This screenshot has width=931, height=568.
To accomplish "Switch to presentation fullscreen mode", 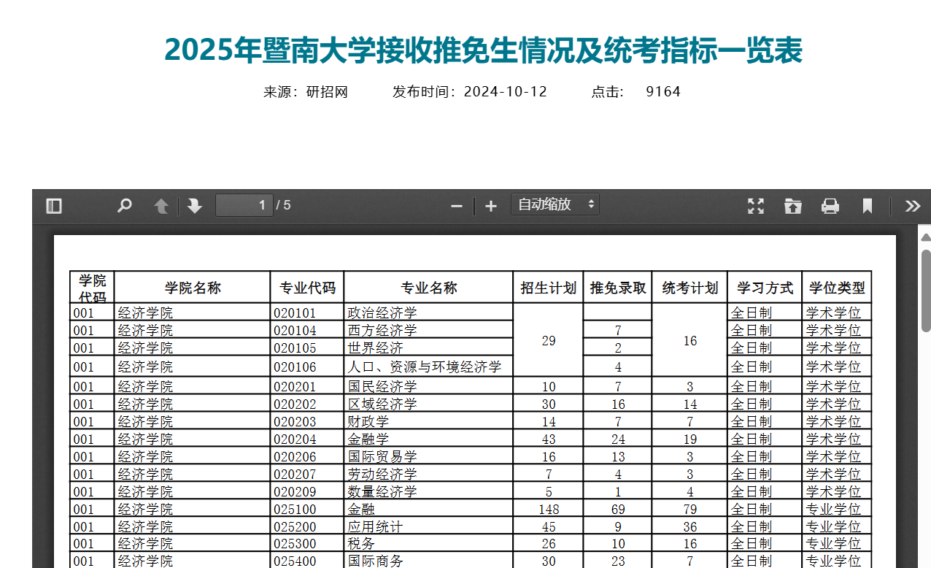I will [x=756, y=206].
